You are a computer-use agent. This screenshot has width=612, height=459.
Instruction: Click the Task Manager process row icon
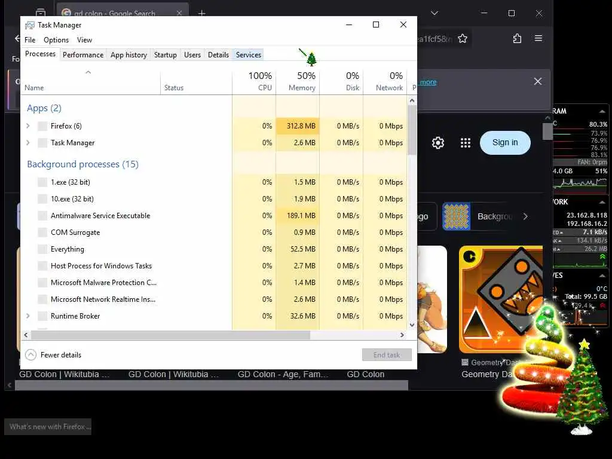pyautogui.click(x=42, y=143)
